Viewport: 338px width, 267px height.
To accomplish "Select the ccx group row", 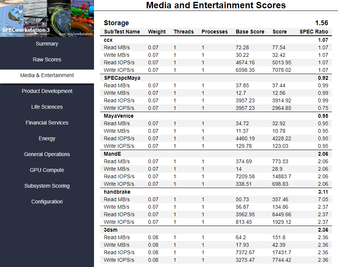I will (x=216, y=40).
